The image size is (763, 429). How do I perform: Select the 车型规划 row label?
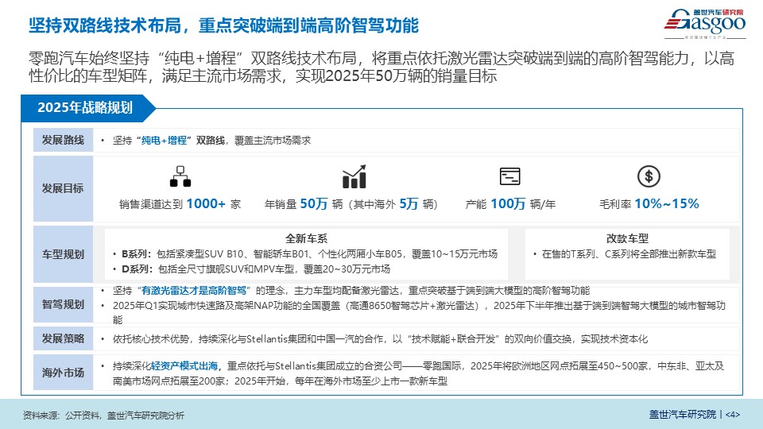pyautogui.click(x=64, y=254)
